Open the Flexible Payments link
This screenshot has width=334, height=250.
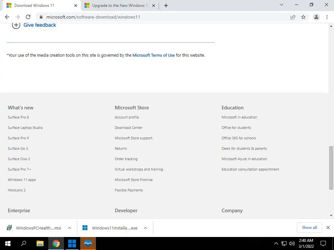point(129,190)
